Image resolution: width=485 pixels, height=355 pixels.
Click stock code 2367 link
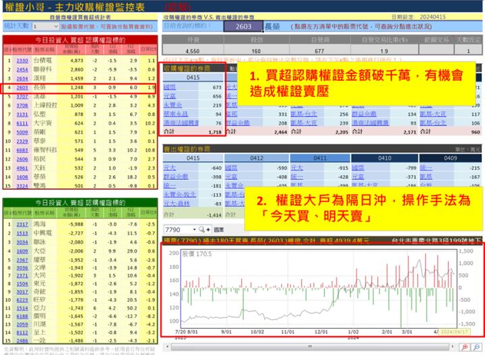pos(22,261)
